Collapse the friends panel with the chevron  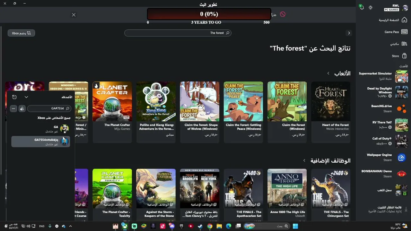[x=26, y=97]
